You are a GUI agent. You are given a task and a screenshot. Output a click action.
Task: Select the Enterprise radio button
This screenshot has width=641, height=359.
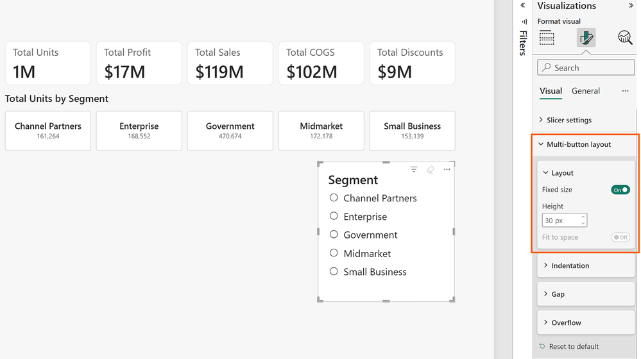pos(334,216)
